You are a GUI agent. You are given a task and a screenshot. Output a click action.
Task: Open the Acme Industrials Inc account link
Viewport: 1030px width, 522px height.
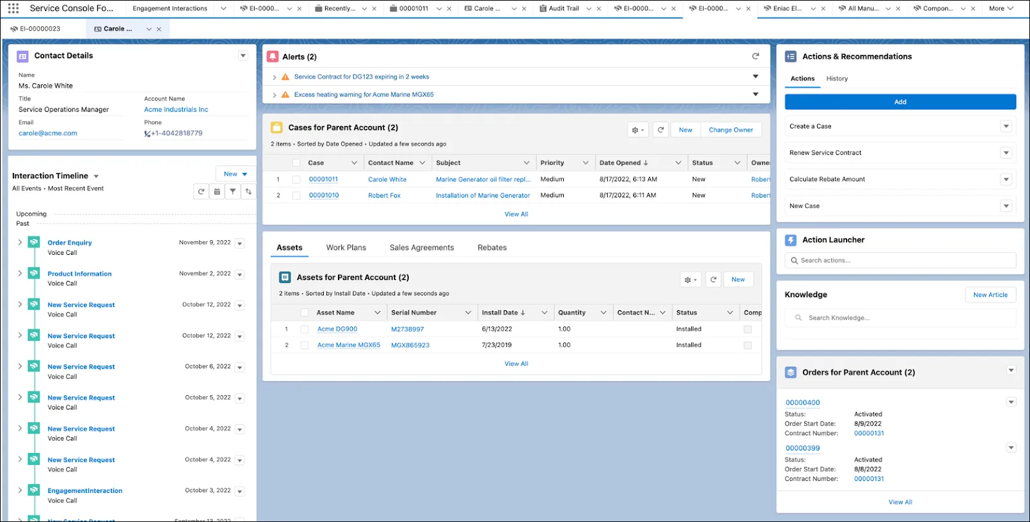tap(176, 109)
